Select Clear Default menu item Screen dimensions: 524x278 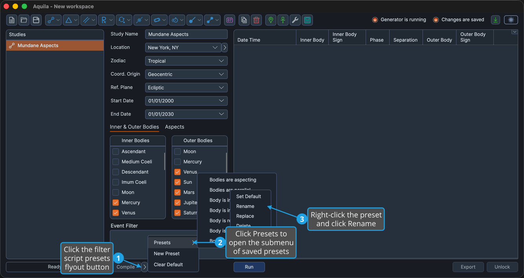pyautogui.click(x=173, y=265)
